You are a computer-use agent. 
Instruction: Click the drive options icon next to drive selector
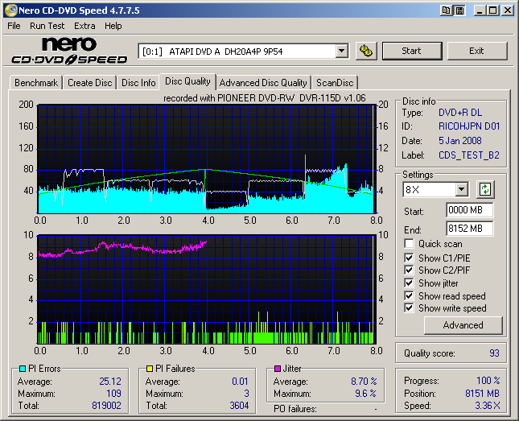tap(366, 51)
